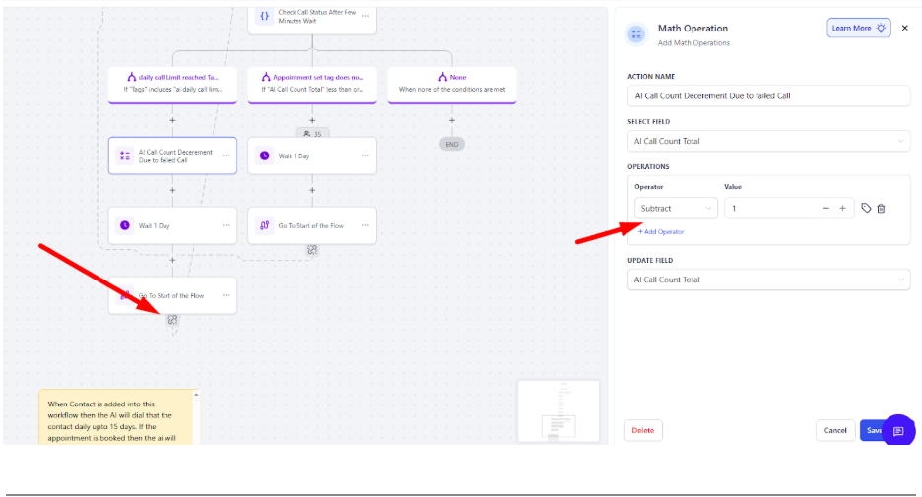Click the delete operator trash icon
922x497 pixels.
(881, 208)
